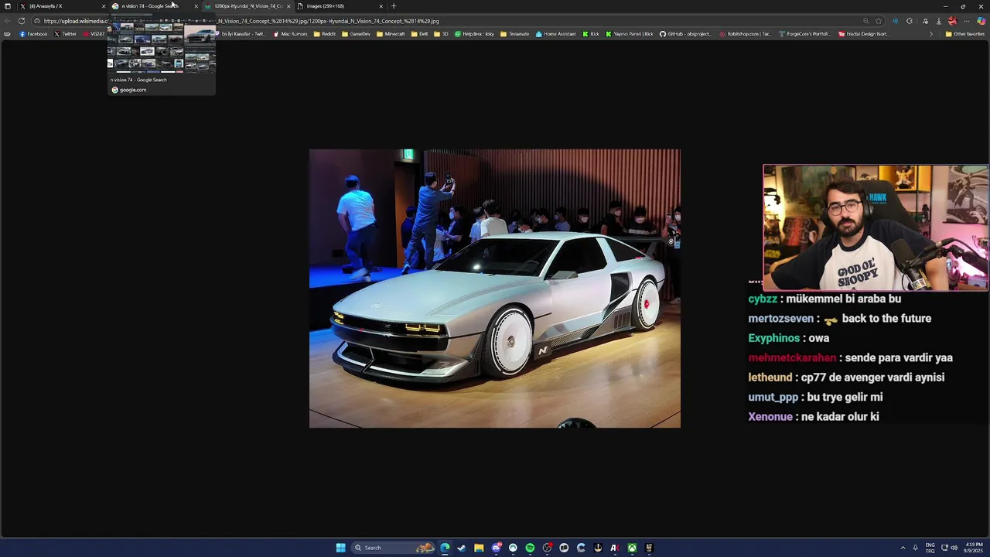
Task: Show hidden system tray icons
Action: [903, 548]
